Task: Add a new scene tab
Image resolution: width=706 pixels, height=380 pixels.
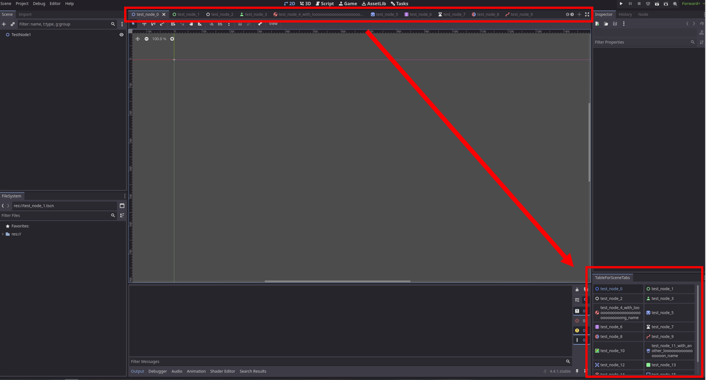Action: [579, 15]
